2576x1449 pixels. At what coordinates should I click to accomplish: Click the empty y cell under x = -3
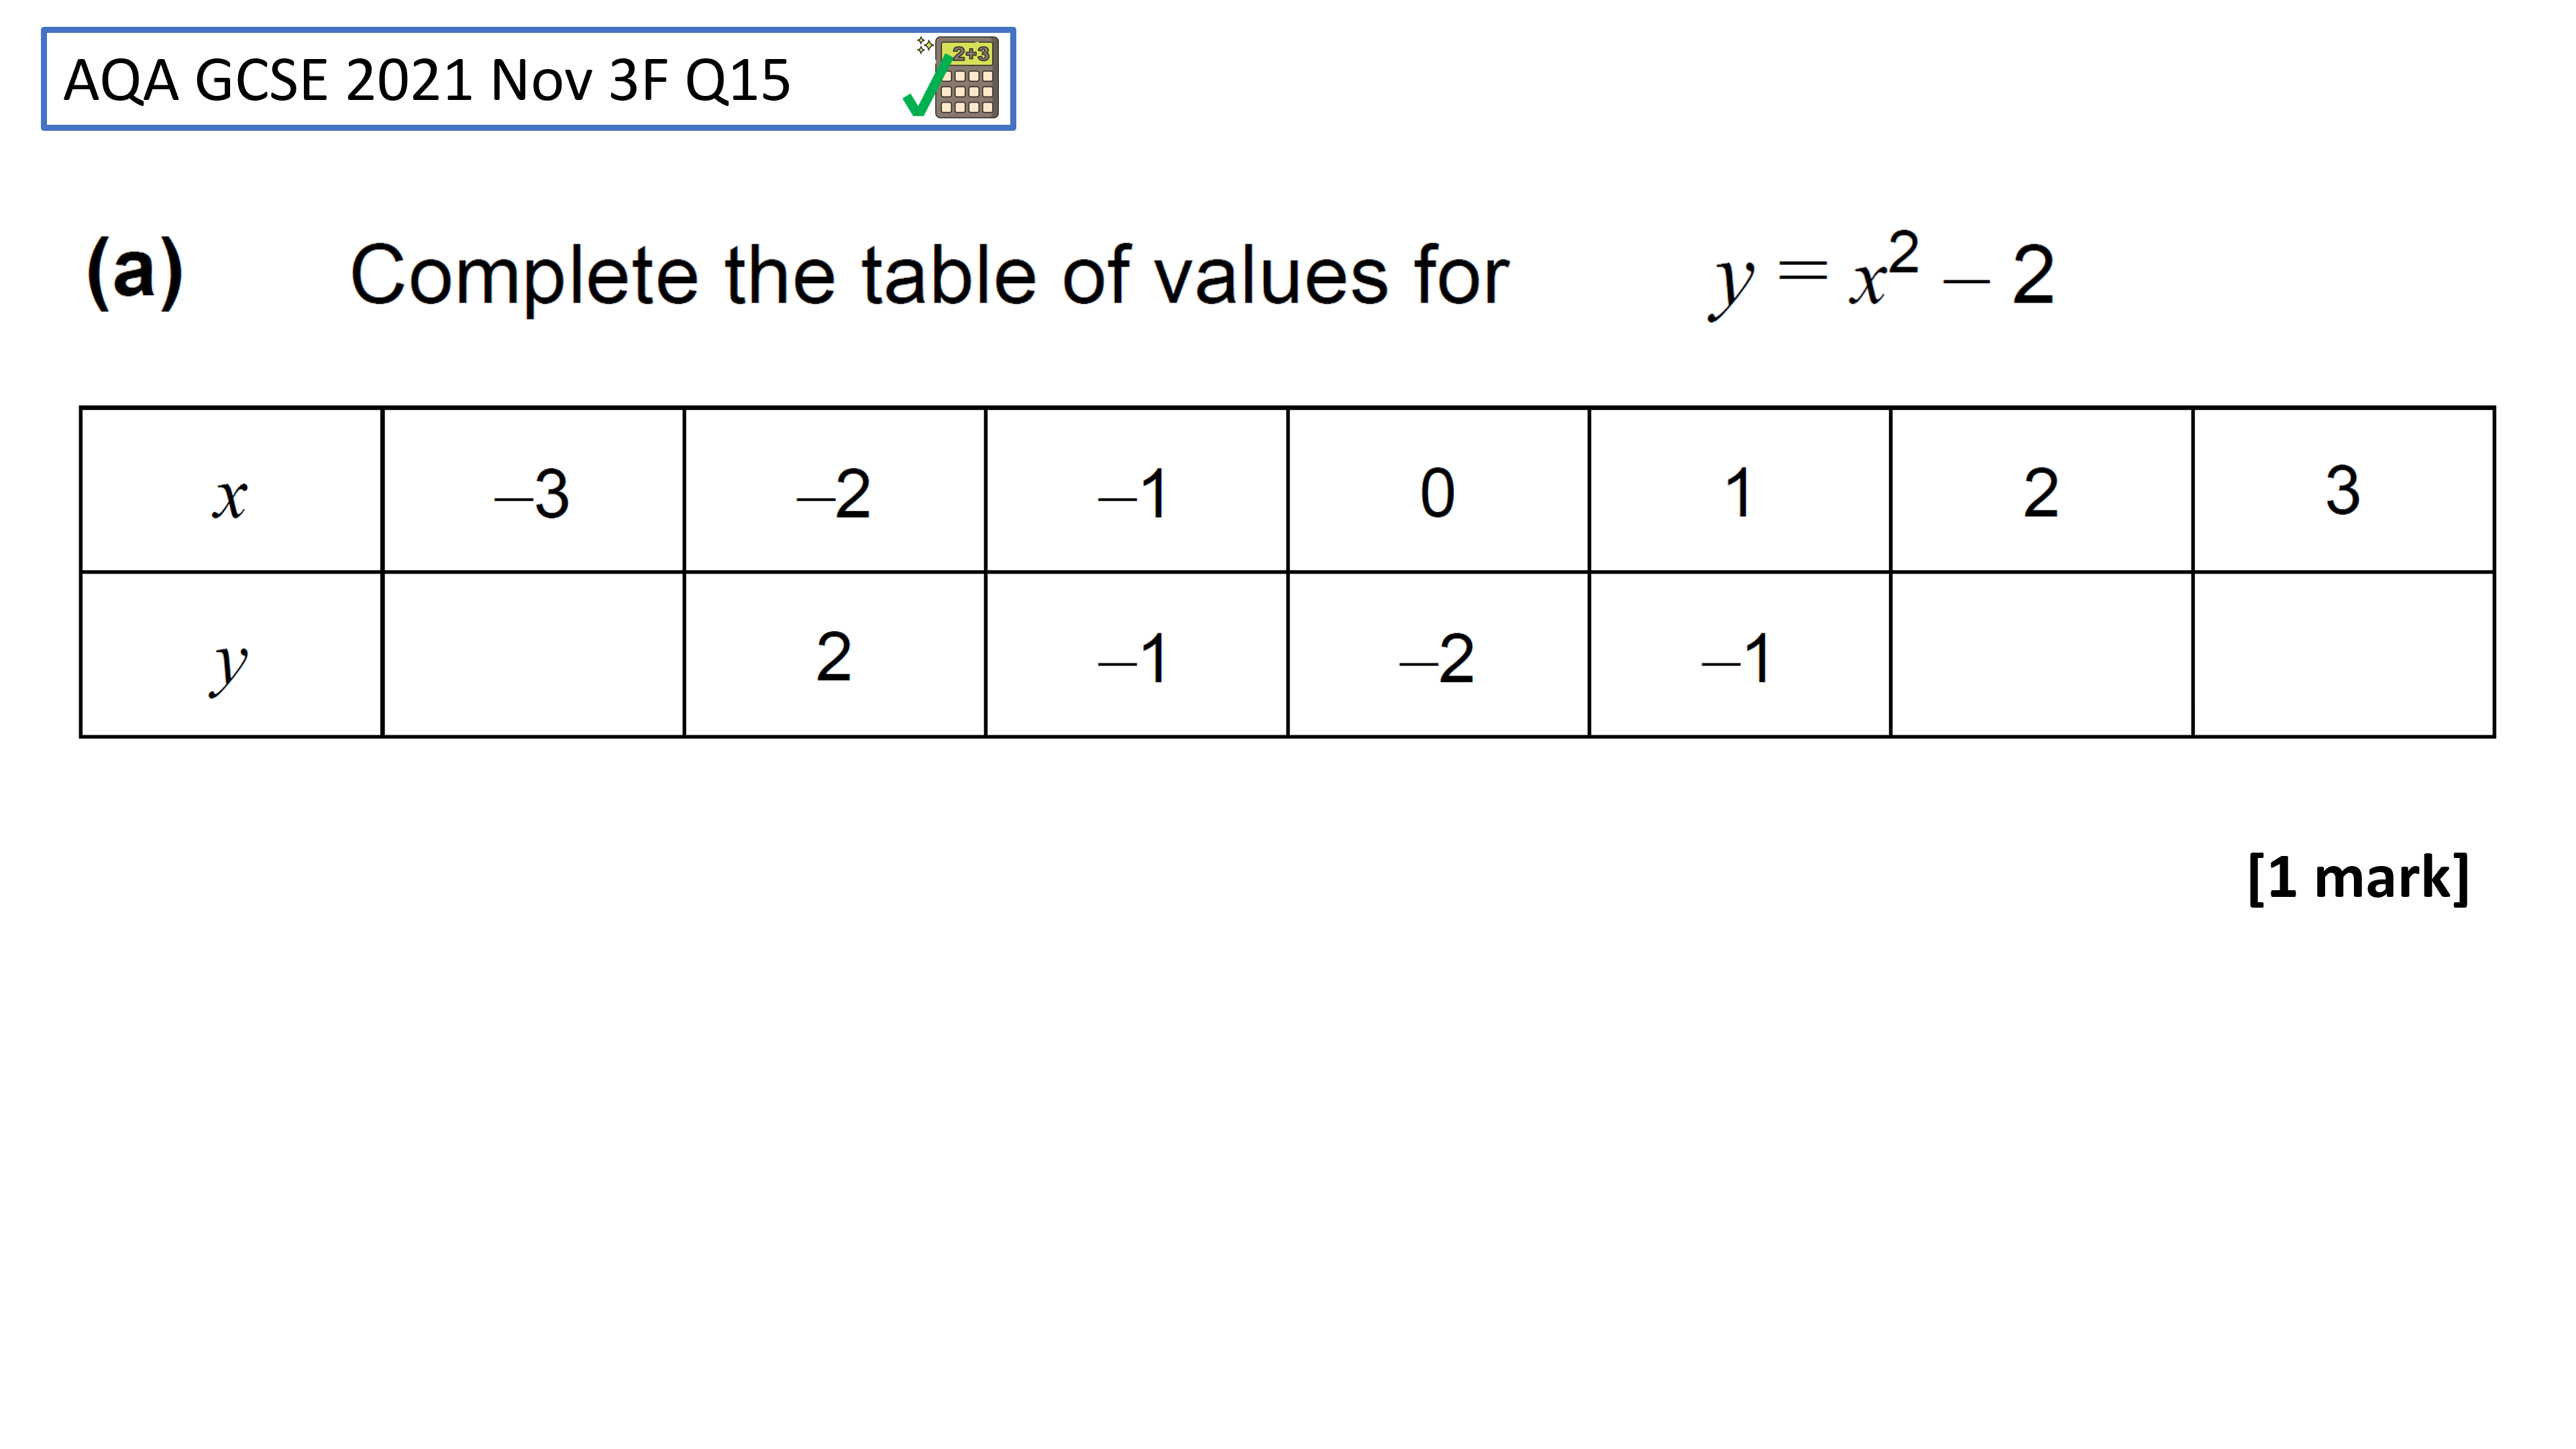tap(533, 655)
